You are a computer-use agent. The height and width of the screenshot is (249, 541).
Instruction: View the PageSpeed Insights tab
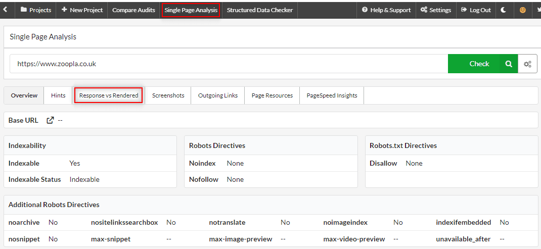tap(332, 95)
